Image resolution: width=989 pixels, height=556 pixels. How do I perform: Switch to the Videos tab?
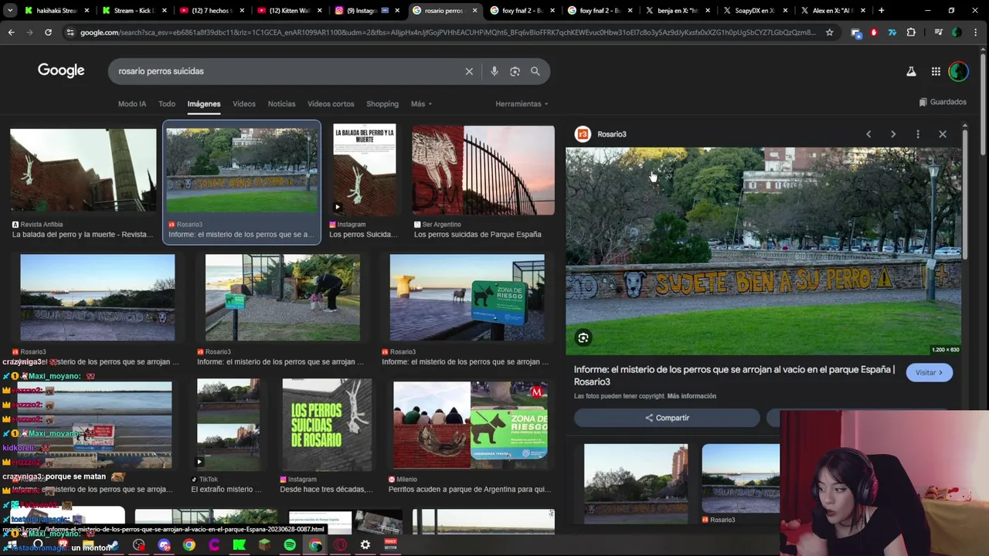(244, 104)
